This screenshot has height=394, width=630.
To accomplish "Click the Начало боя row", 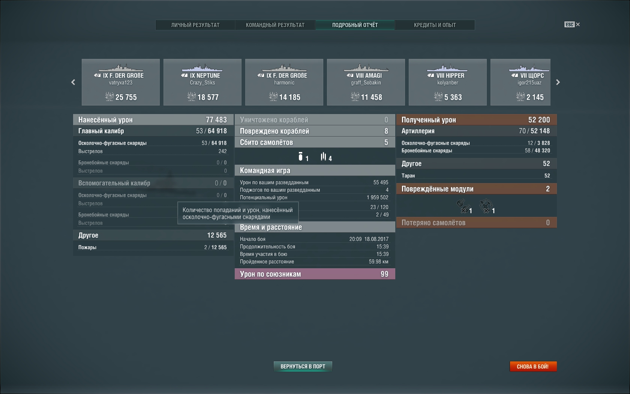I will point(314,239).
